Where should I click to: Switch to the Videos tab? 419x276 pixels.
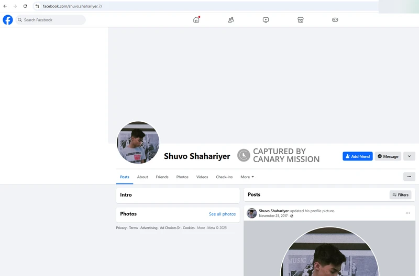202,177
